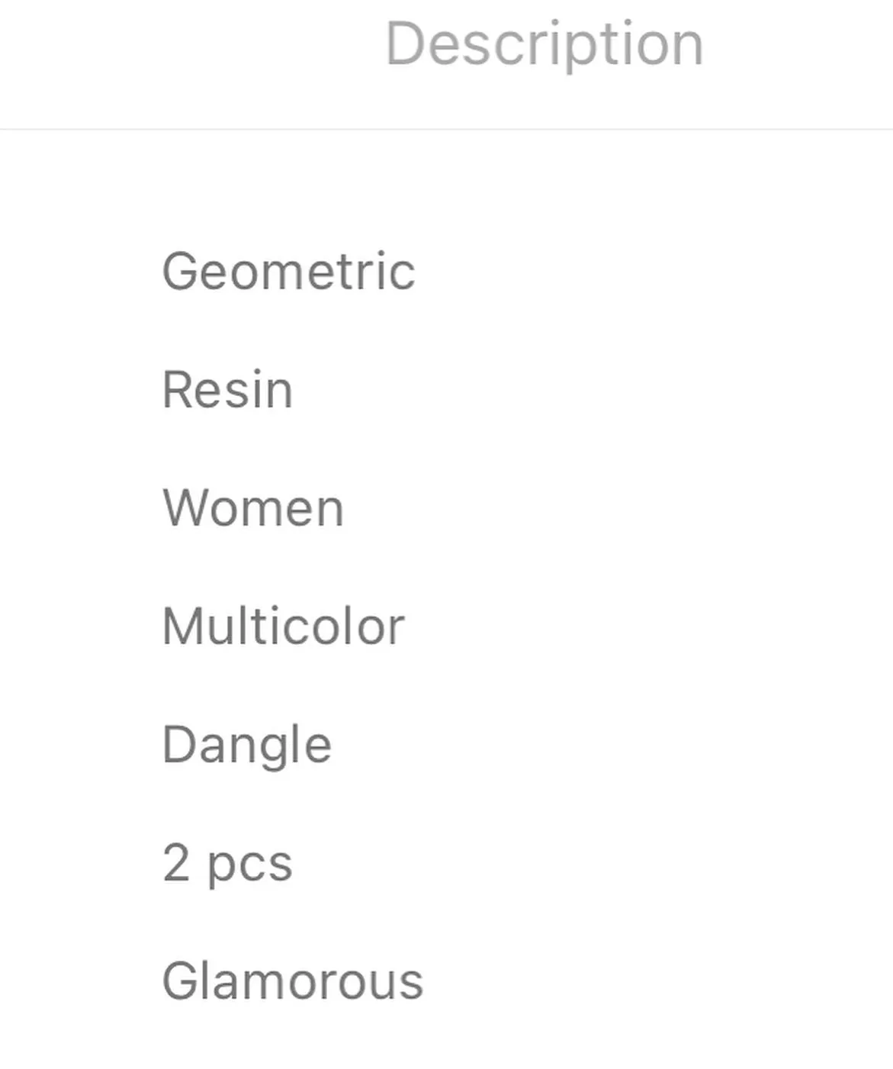Viewport: 893px width, 1069px height.
Task: Click the Resin material entry
Action: 227,390
